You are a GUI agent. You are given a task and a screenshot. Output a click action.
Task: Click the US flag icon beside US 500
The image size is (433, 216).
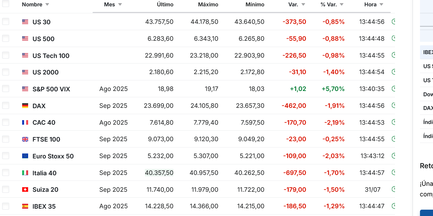click(25, 39)
